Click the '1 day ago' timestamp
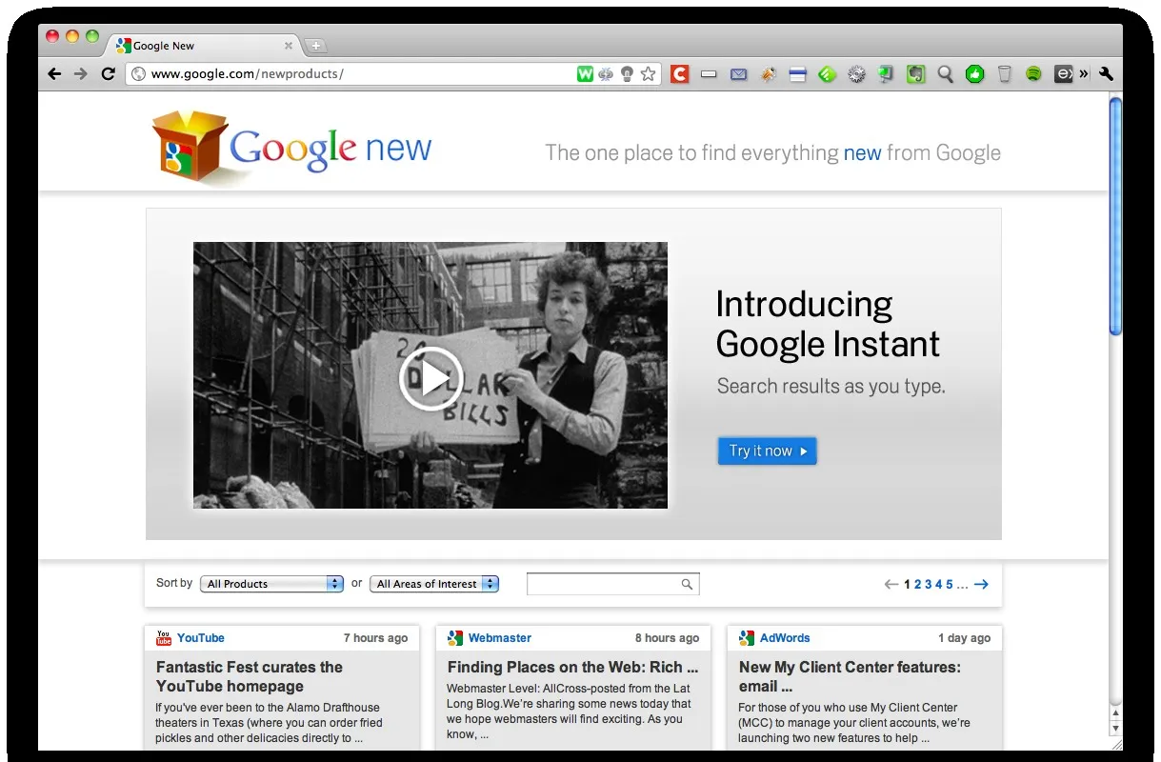 [x=964, y=638]
